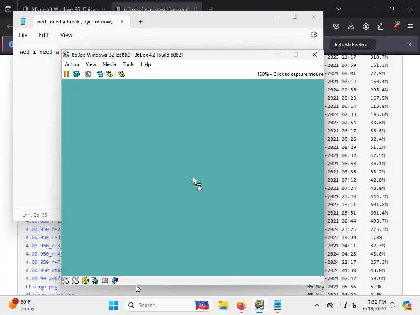Screen dimensions: 420x315
Task: Open the Chicago.png link
Action: click(x=41, y=287)
